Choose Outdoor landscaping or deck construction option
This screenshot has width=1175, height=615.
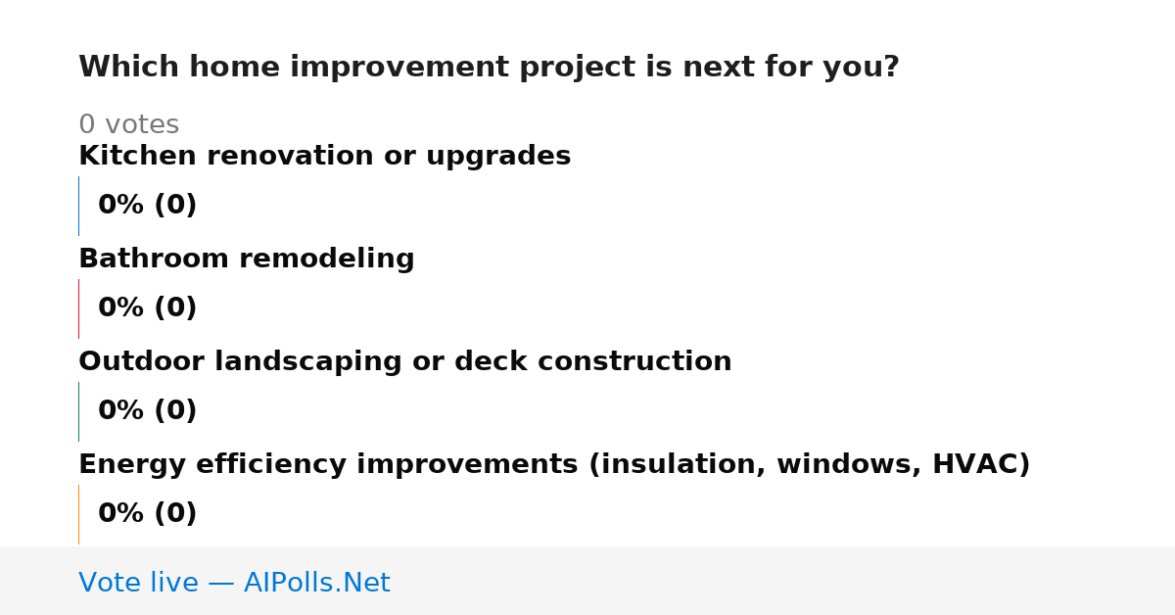click(405, 361)
